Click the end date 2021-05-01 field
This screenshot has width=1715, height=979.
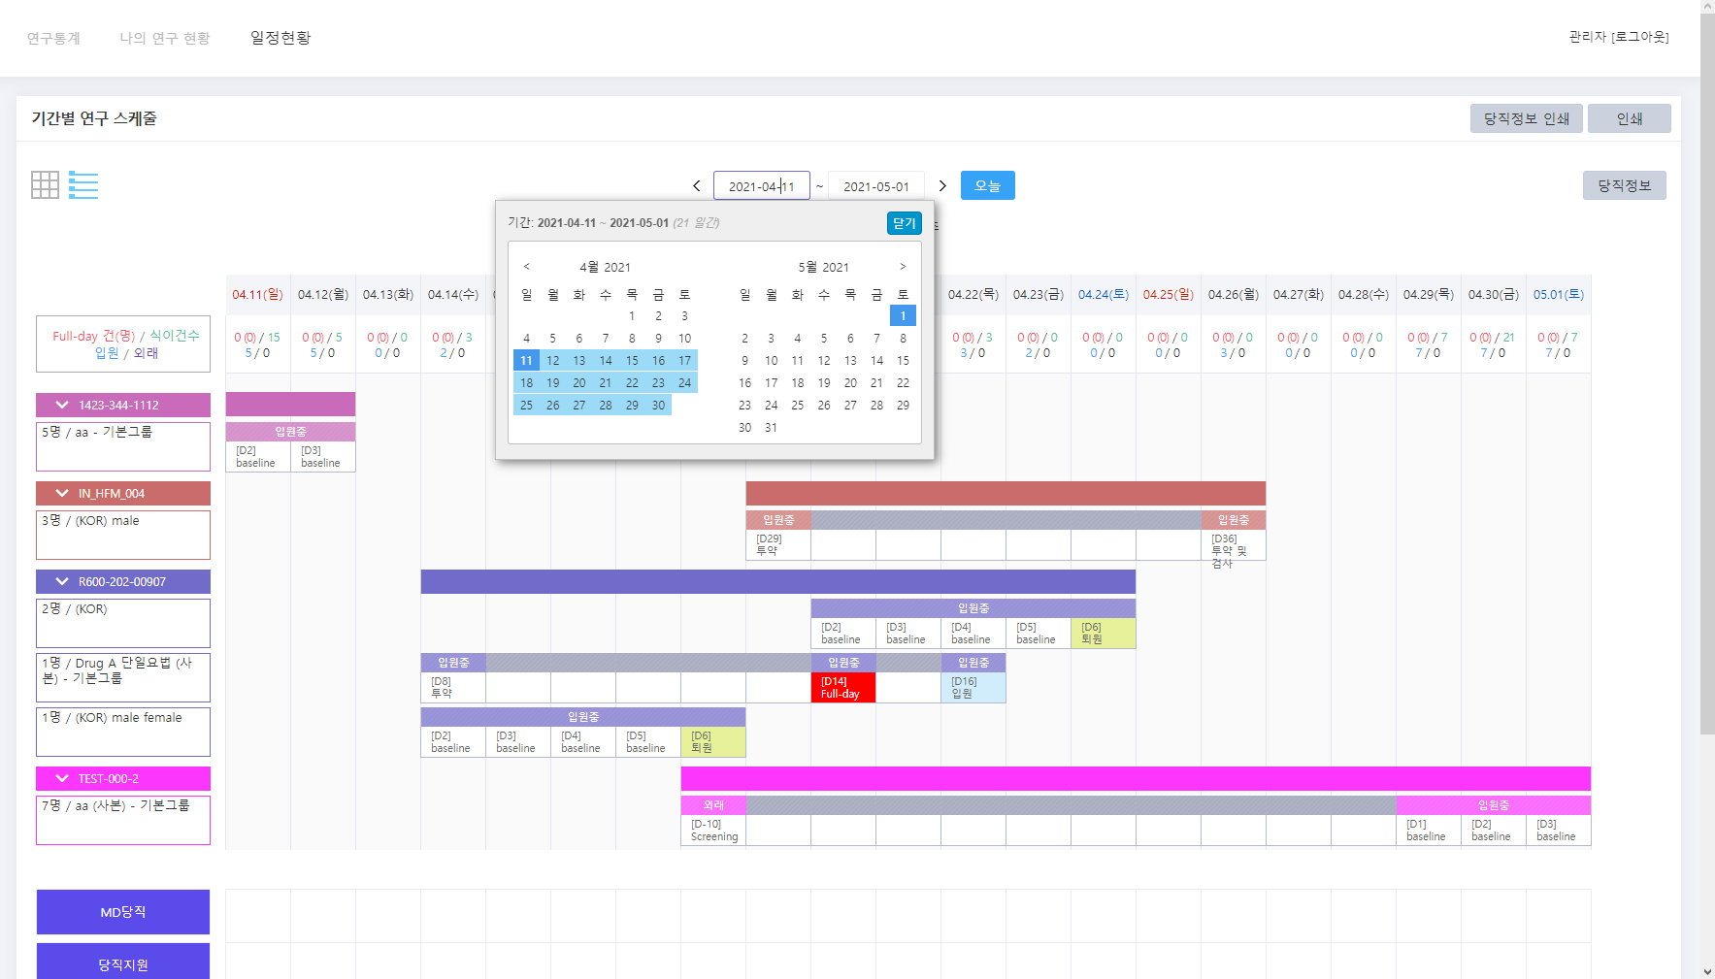[x=875, y=186]
